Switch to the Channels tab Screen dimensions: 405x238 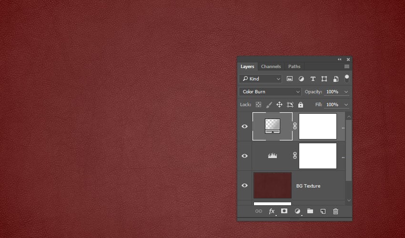pos(271,67)
